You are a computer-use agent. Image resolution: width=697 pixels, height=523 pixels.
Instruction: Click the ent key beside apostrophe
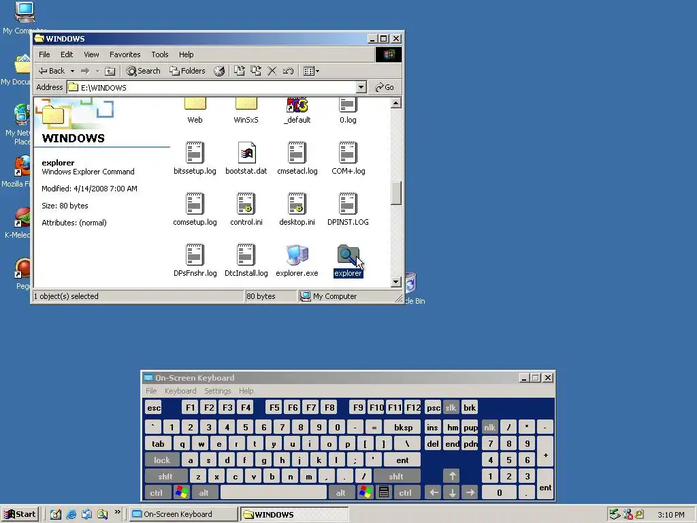402,460
